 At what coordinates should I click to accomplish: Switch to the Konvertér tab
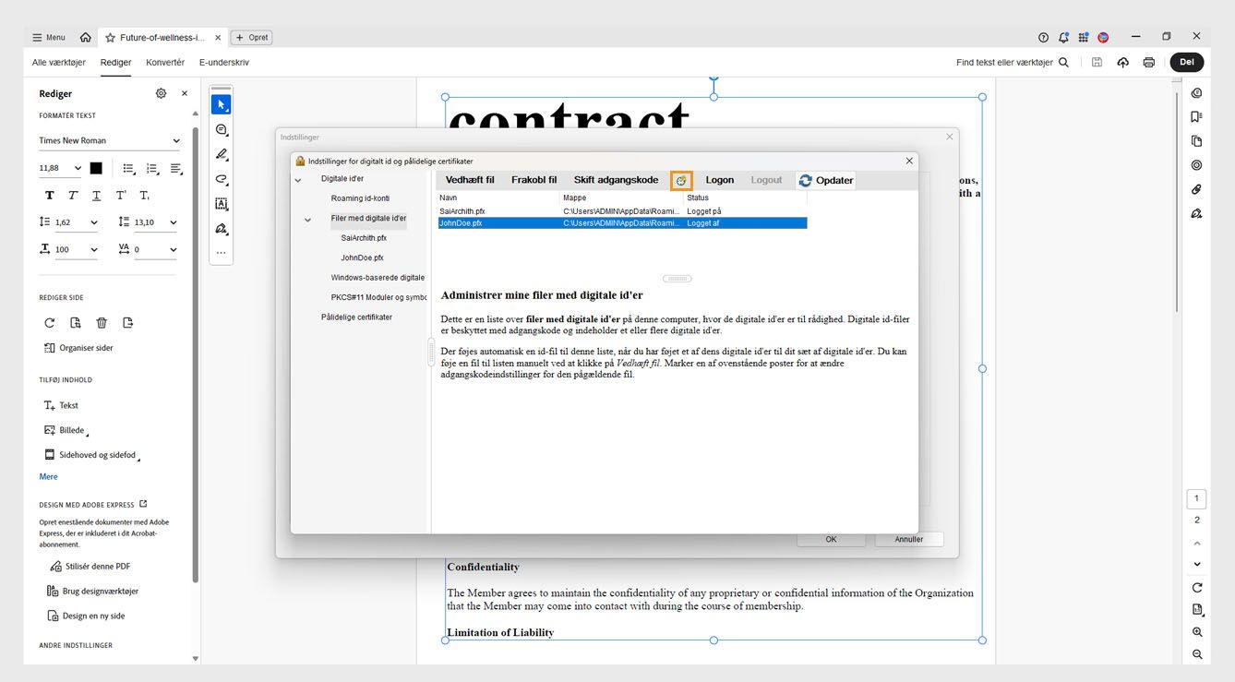(x=165, y=63)
